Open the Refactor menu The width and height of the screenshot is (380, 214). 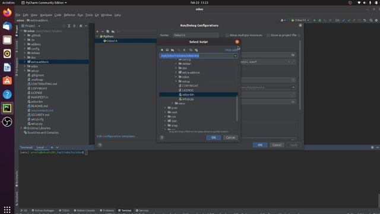pos(69,15)
